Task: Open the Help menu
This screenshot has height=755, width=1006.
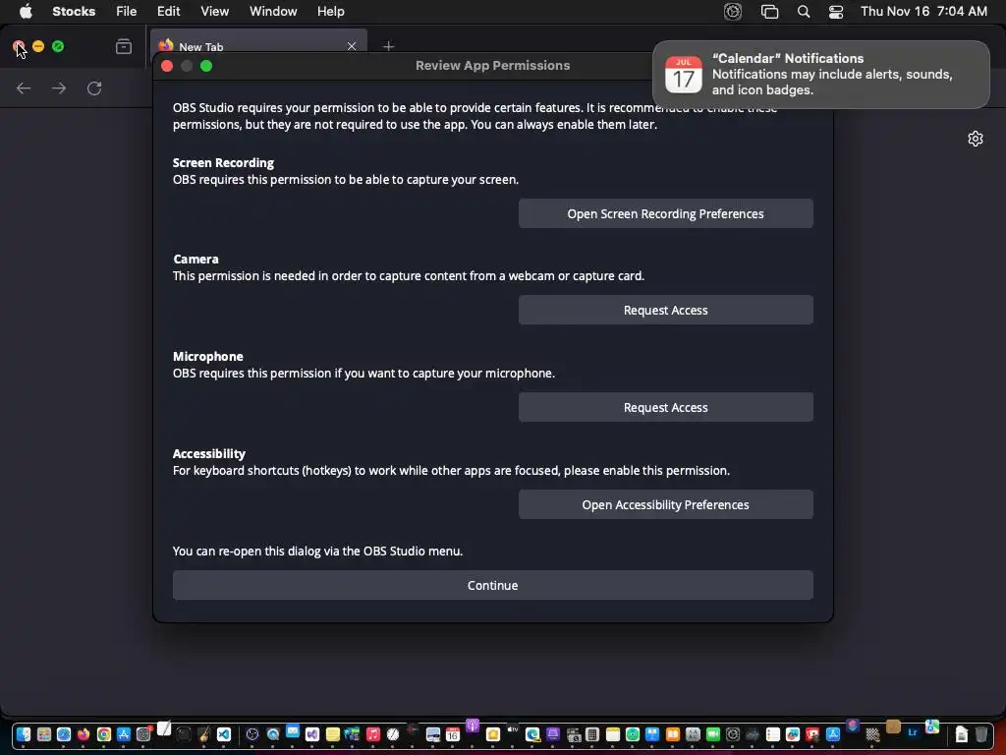Action: pyautogui.click(x=331, y=12)
